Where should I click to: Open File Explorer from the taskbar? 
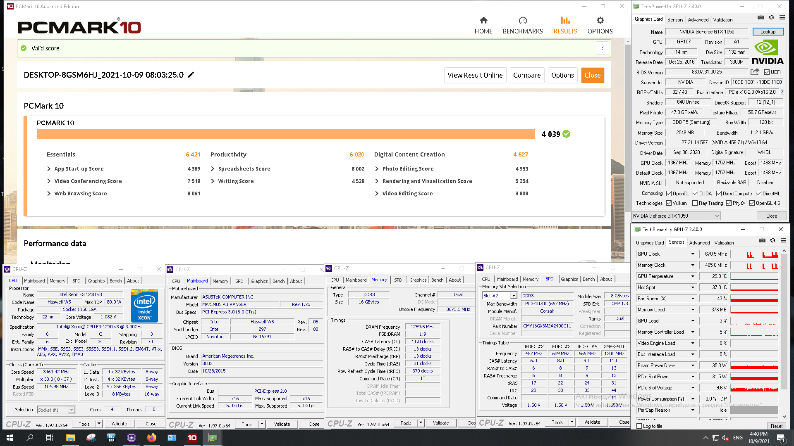70,438
